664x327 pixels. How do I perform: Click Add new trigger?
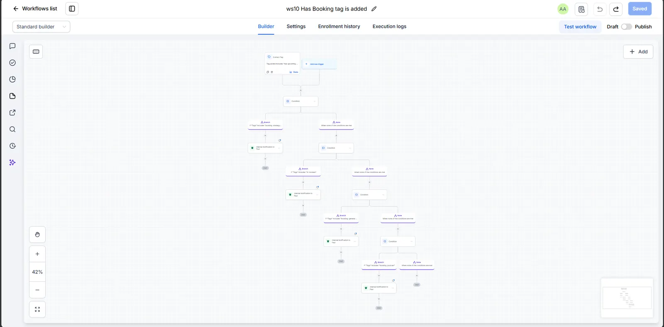[319, 64]
